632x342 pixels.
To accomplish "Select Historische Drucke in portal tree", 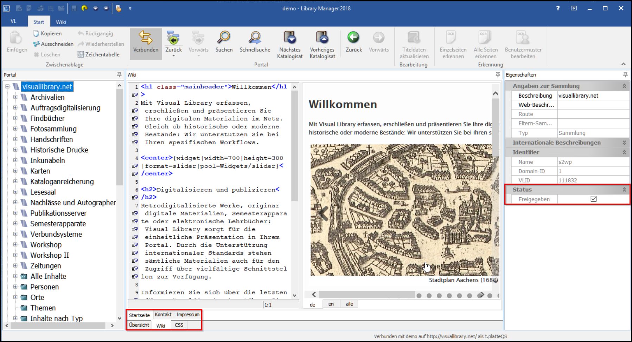I will (x=59, y=150).
